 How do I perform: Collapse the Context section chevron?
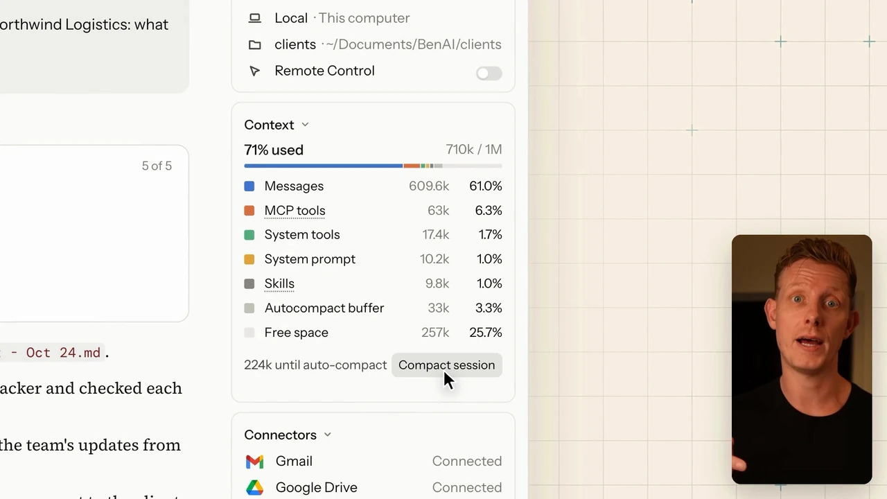[305, 125]
